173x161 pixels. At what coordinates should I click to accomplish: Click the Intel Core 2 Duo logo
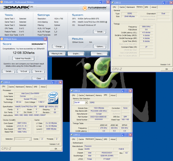[x=53, y=98]
